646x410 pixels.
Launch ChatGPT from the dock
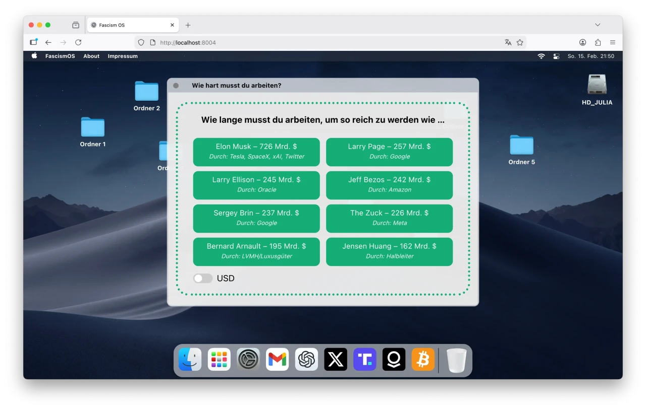pos(306,360)
